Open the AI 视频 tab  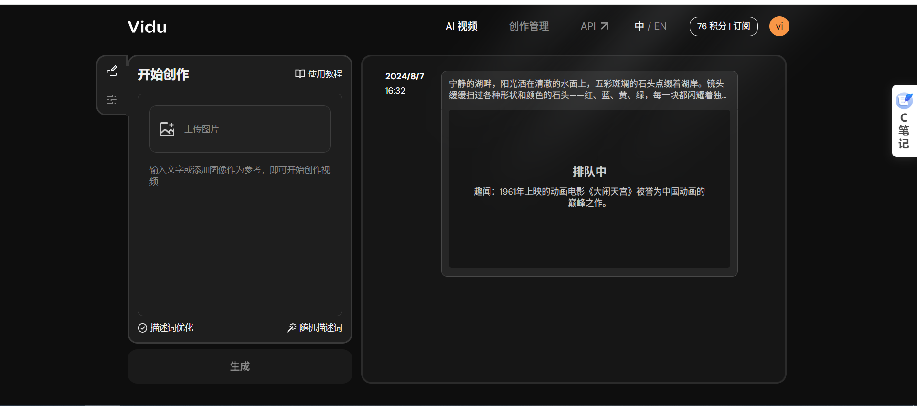coord(461,26)
